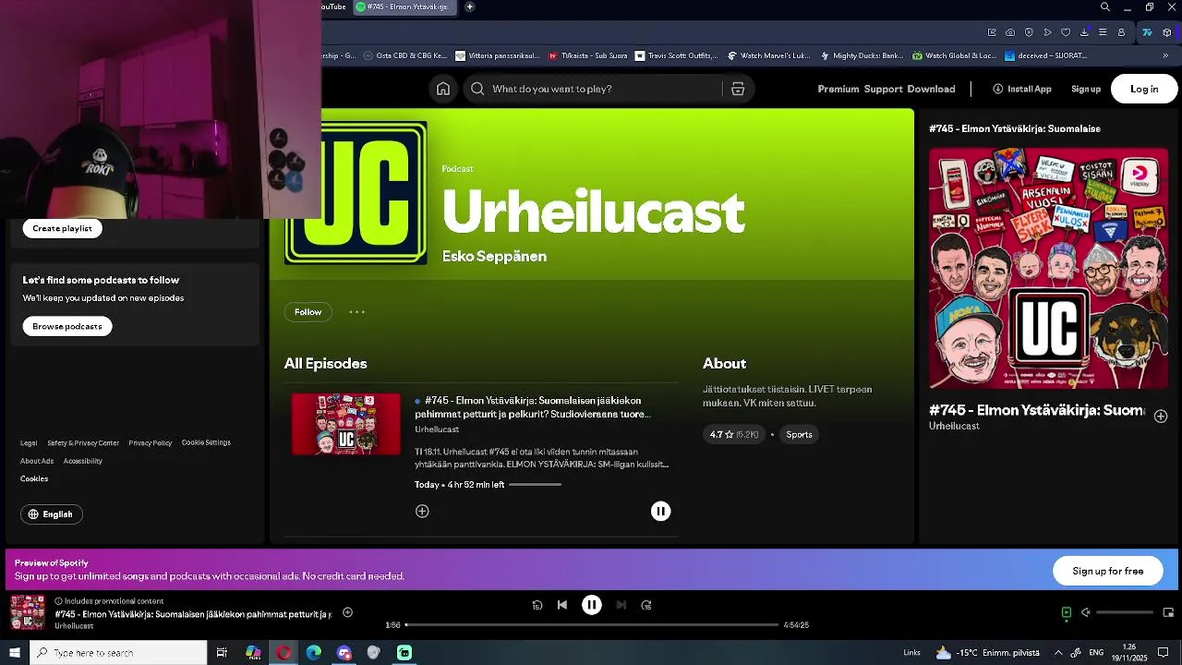Open 'deceived – SUORAT' bookmark
This screenshot has width=1182, height=665.
[1045, 55]
